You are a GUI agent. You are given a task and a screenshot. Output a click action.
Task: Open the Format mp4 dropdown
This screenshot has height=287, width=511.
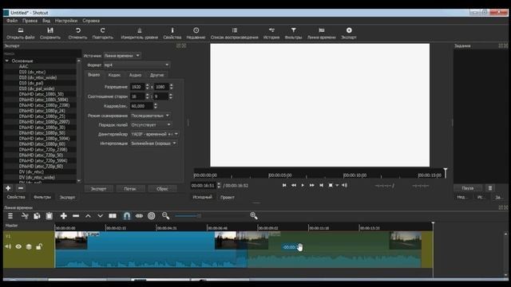(137, 65)
